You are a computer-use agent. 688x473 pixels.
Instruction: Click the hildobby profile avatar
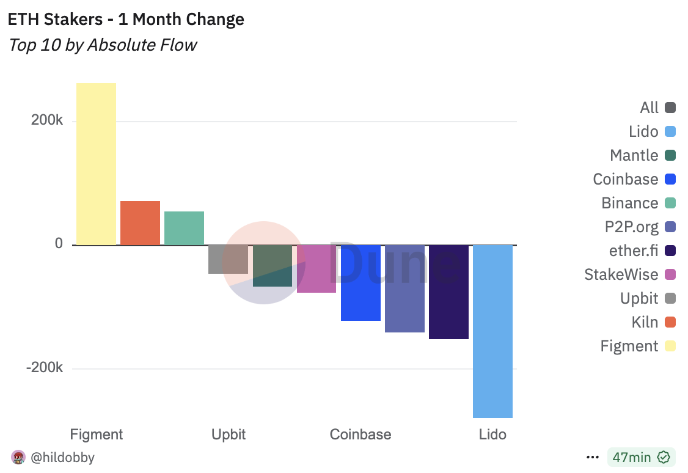pyautogui.click(x=18, y=457)
